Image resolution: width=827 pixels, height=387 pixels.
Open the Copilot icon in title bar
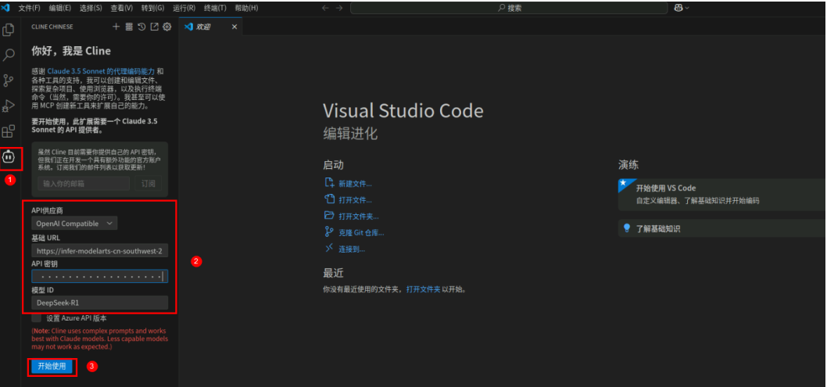pyautogui.click(x=678, y=8)
